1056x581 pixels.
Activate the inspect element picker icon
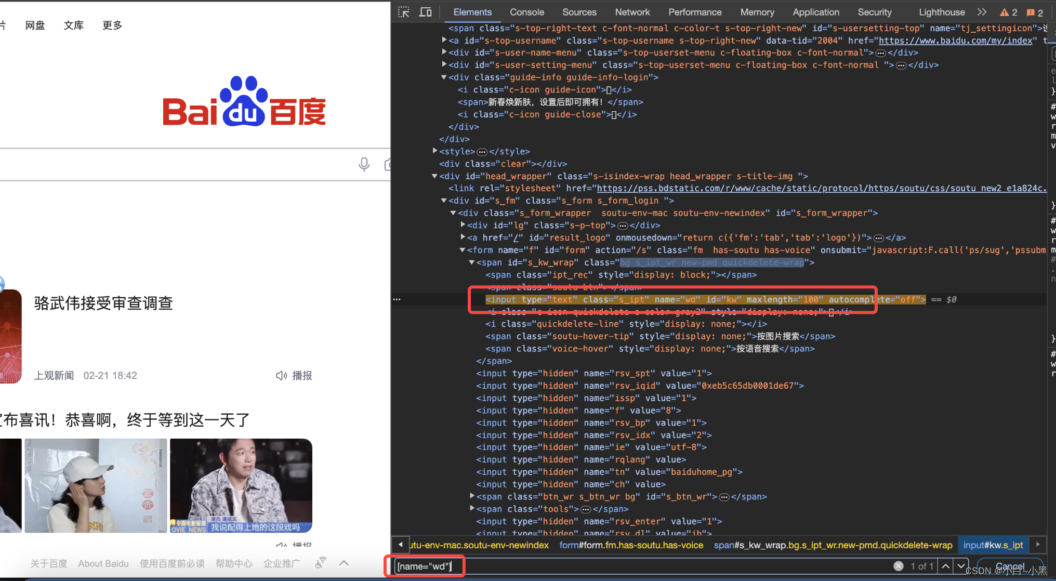pyautogui.click(x=404, y=12)
